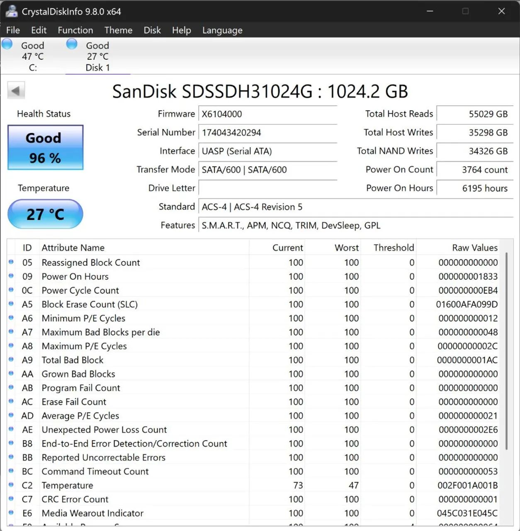Click the Standard field ACS-4
The image size is (520, 531).
click(356, 207)
